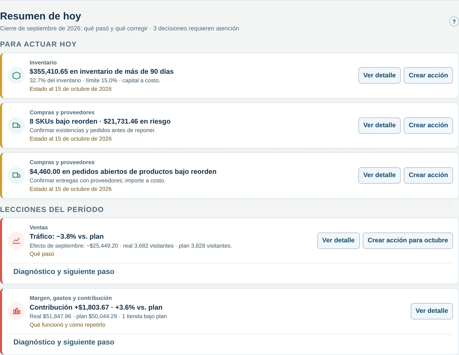This screenshot has width=459, height=355.
Task: Click Estado al 15 de octubre on pedidos abiertos card
Action: 71,189
